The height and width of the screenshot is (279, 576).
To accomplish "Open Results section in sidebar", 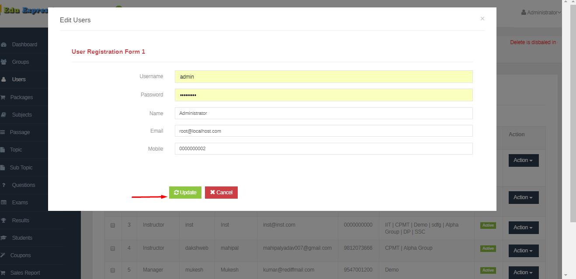I will (x=21, y=220).
